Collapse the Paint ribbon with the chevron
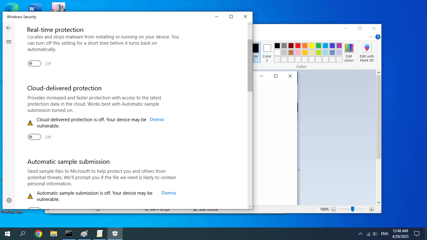 point(371,37)
